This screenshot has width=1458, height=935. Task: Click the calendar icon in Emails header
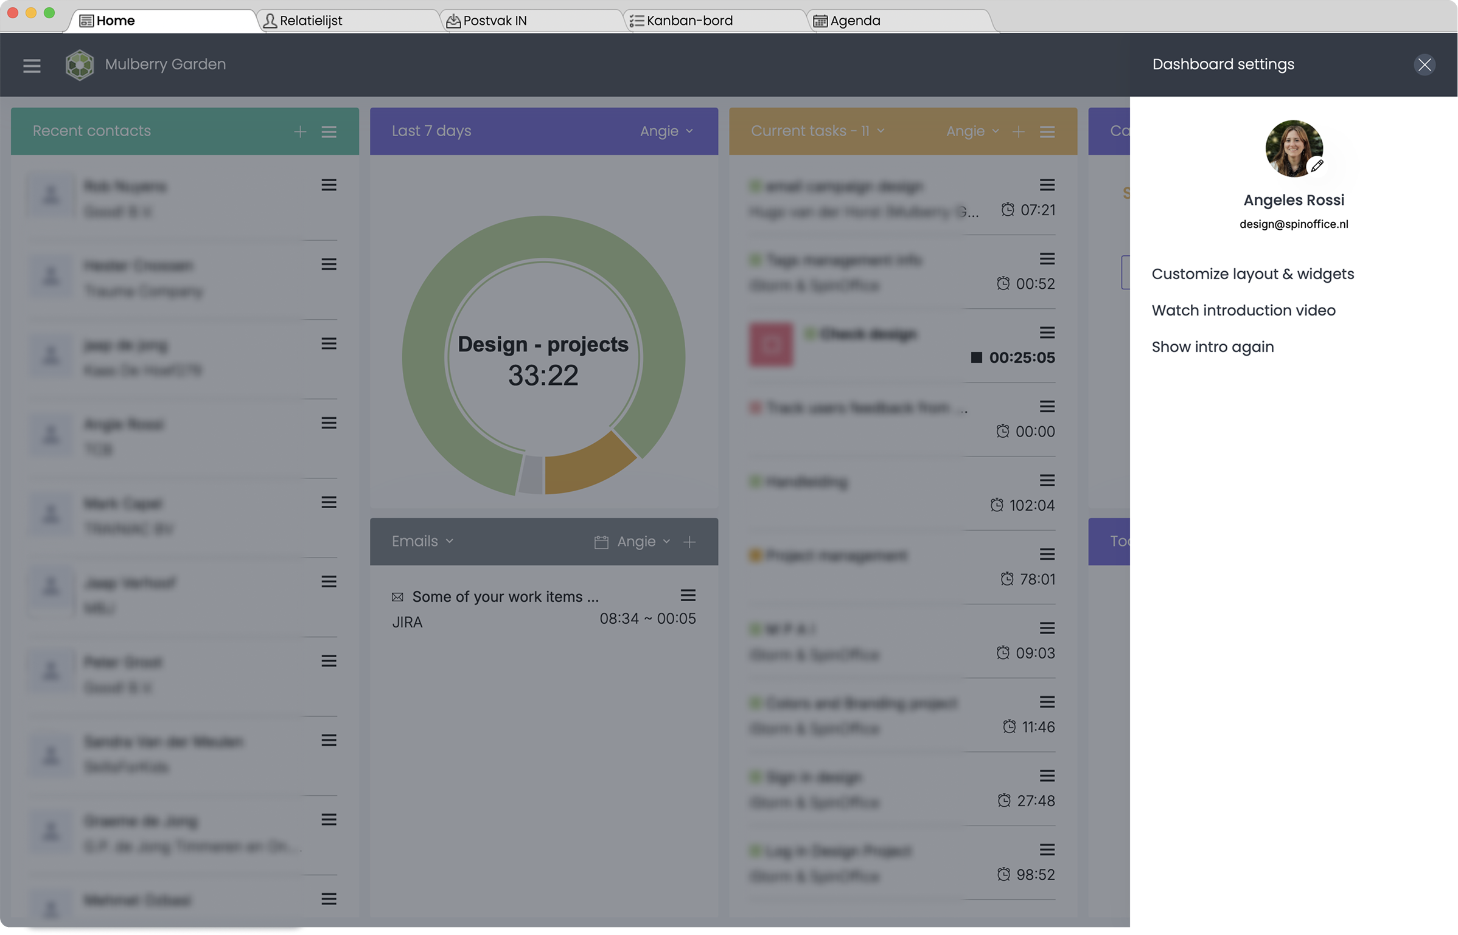[601, 542]
